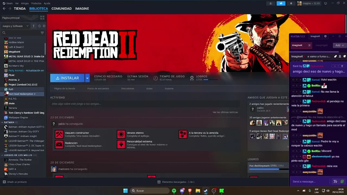Click the Logros gear icon in the header
Viewport: 347px width, 195px height.
point(192,78)
